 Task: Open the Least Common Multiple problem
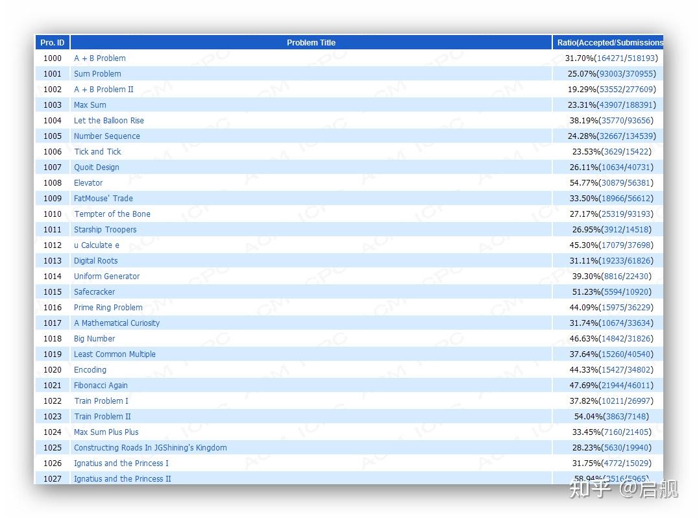(115, 354)
